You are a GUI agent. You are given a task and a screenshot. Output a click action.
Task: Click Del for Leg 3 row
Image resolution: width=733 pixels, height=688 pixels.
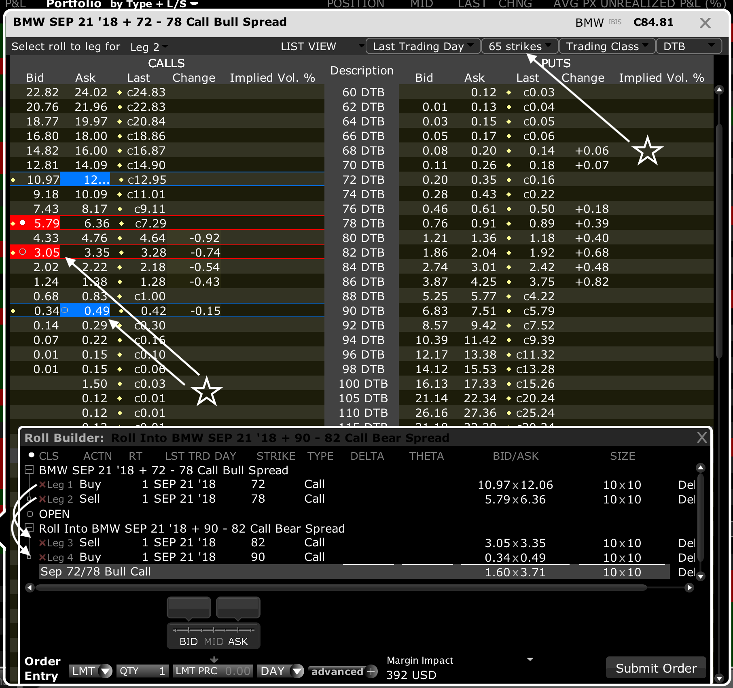pos(686,543)
